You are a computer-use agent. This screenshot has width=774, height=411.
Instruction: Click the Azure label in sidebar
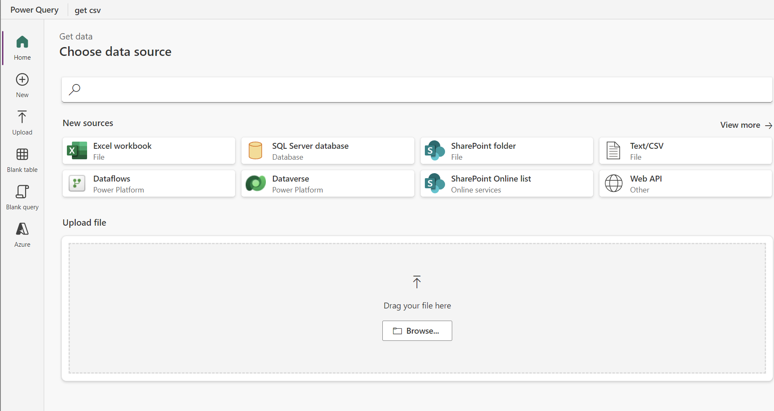[22, 245]
